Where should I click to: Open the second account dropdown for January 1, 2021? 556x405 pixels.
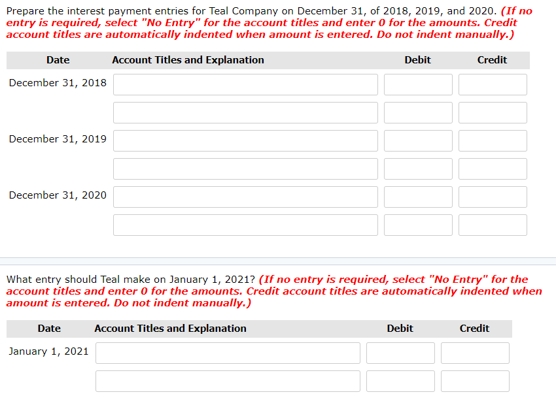(228, 380)
